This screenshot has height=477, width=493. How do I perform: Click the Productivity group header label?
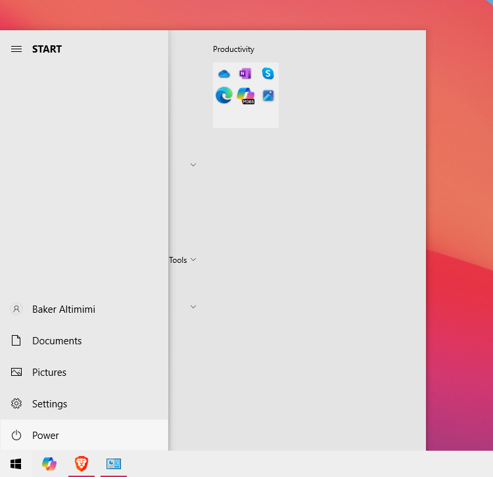tap(233, 49)
